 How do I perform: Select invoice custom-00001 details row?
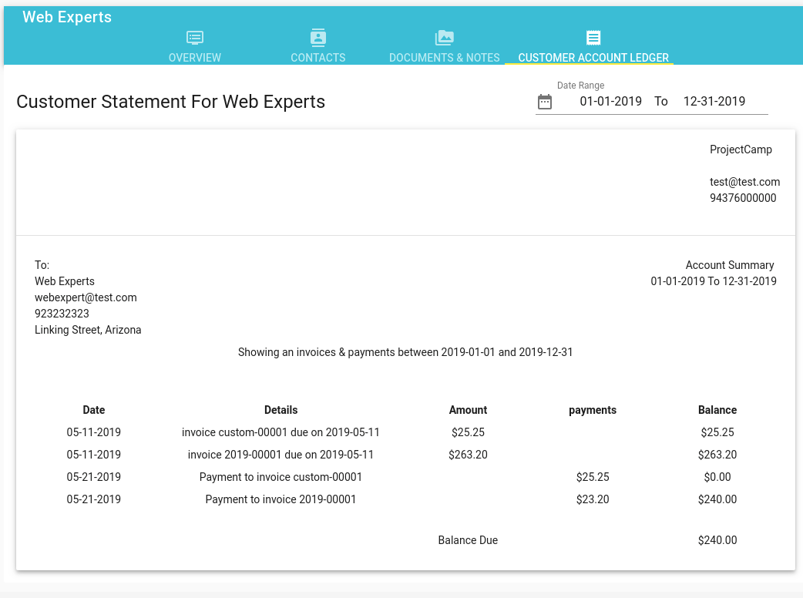(x=281, y=432)
